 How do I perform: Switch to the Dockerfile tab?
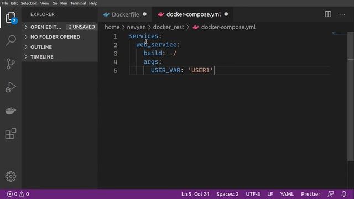click(x=126, y=14)
